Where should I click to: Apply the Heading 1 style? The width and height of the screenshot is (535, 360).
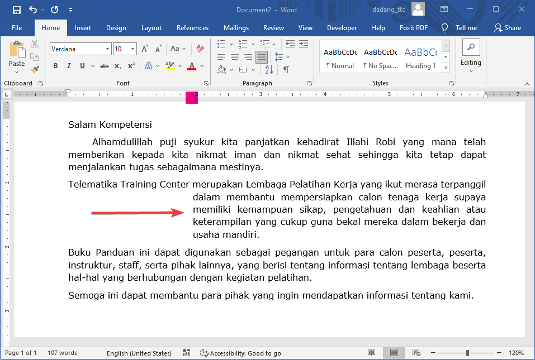click(x=420, y=58)
